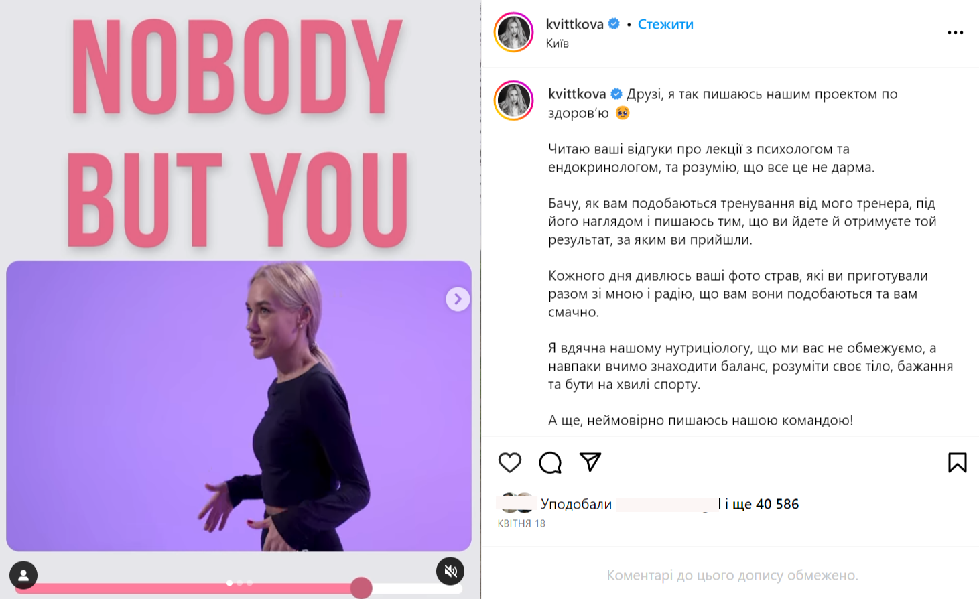Image resolution: width=979 pixels, height=599 pixels.
Task: Follow the account via Стежити
Action: pyautogui.click(x=665, y=24)
